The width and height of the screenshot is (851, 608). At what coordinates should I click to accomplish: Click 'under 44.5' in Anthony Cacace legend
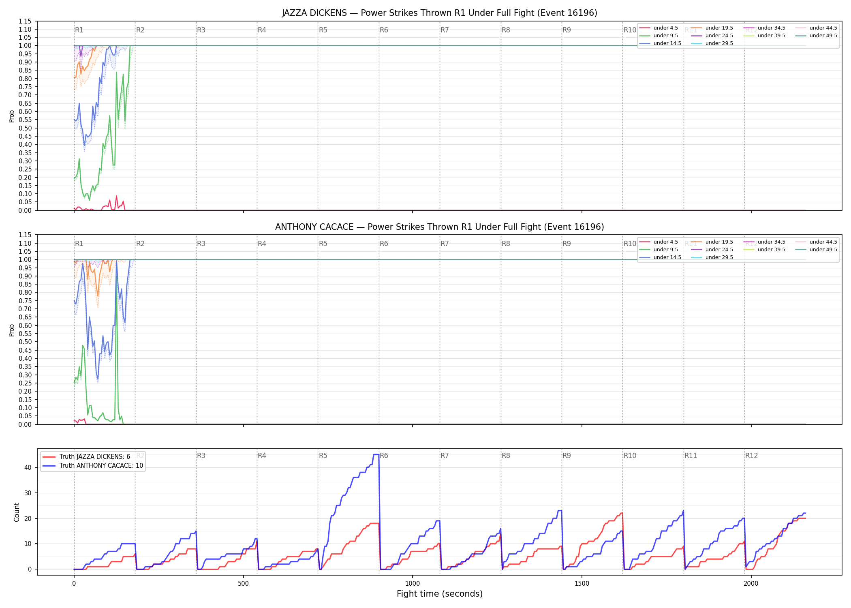pyautogui.click(x=823, y=242)
